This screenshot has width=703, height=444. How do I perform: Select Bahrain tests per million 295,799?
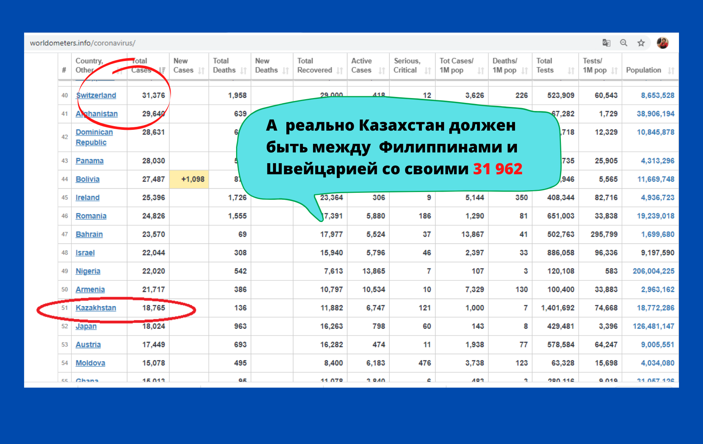604,235
